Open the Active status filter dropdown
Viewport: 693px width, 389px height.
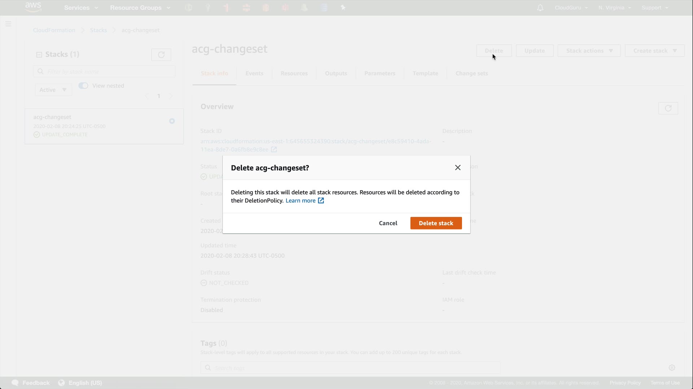[x=53, y=90]
